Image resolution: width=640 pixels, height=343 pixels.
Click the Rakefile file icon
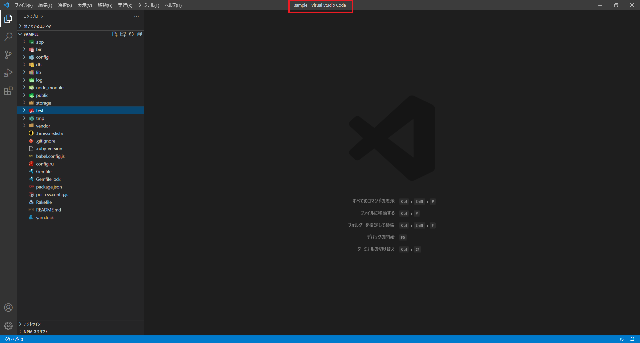pyautogui.click(x=31, y=202)
